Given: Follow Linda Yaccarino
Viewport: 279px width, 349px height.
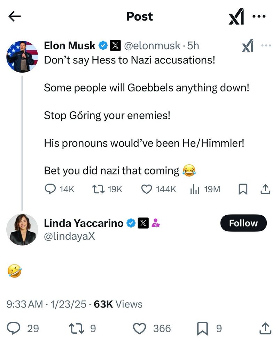Looking at the screenshot, I should [243, 223].
